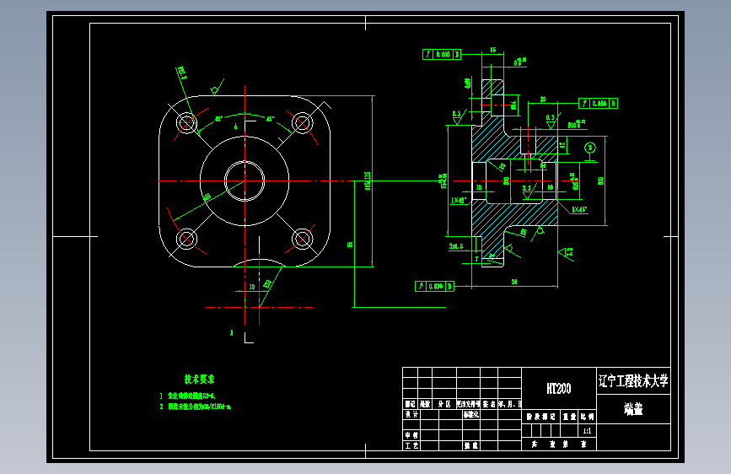Click technical requirement line 1
Viewport: 731px width, 474px height.
pos(187,396)
